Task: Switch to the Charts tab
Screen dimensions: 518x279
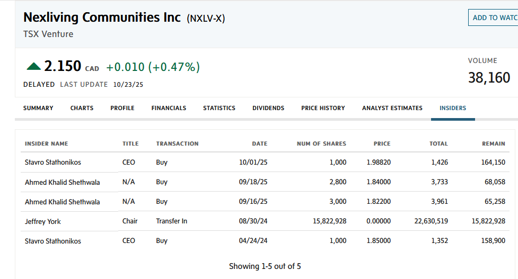Action: coord(82,108)
